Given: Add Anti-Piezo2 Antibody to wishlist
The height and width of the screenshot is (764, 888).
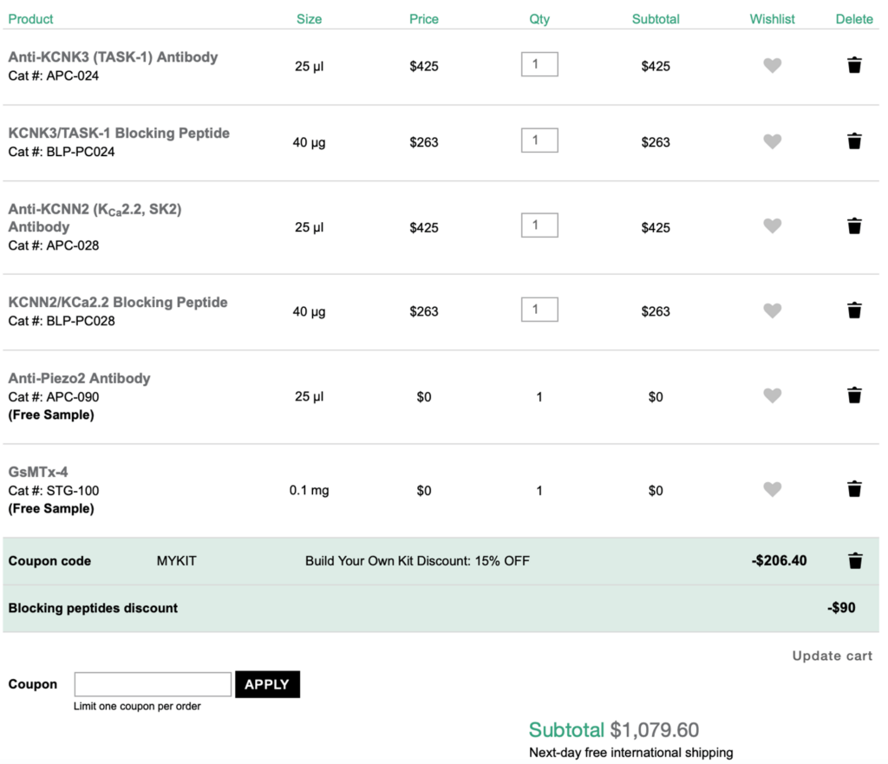Looking at the screenshot, I should [x=772, y=395].
